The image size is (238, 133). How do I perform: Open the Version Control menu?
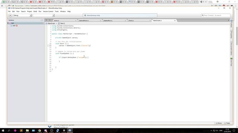[48, 11]
